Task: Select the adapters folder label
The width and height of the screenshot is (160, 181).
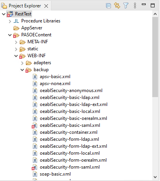Action: 42,63
